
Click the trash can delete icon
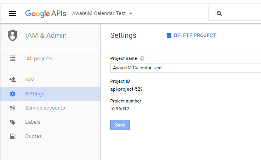pyautogui.click(x=168, y=35)
